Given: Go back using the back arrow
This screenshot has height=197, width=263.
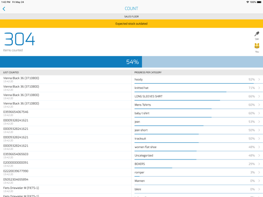Looking at the screenshot, I should coord(4,9).
